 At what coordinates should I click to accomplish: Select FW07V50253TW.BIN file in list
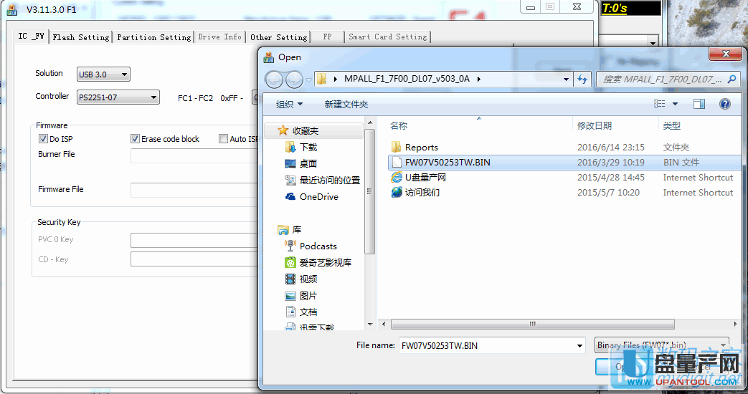447,162
